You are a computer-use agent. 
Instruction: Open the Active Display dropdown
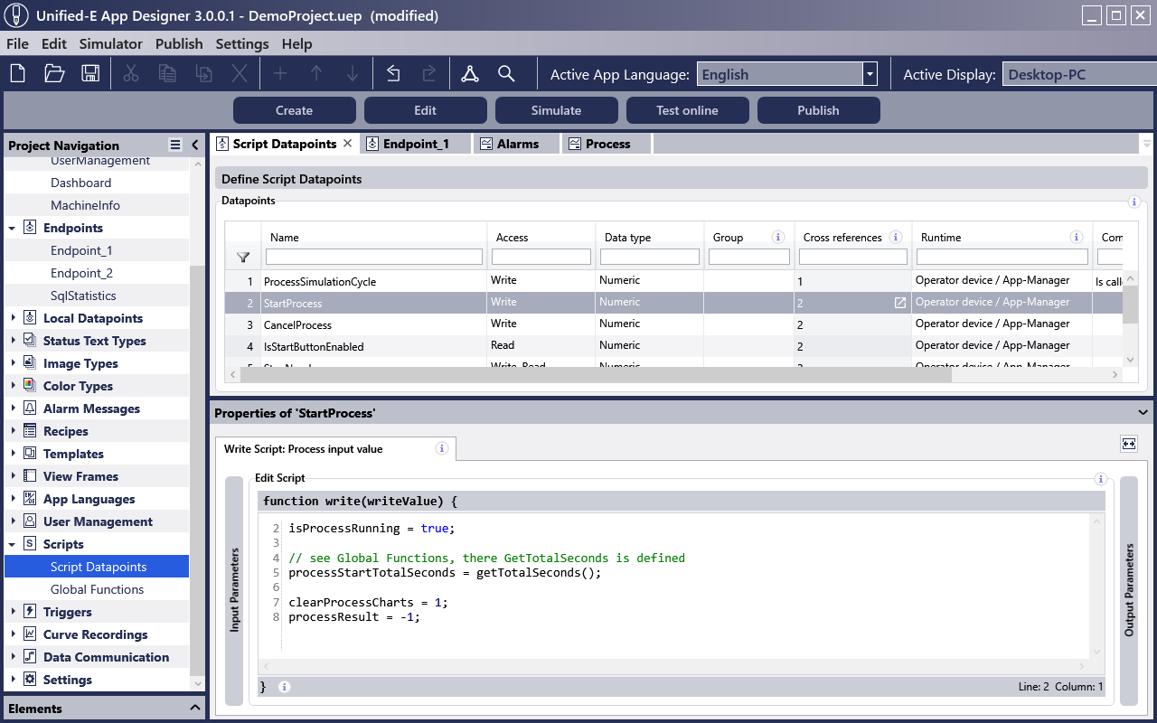1079,75
